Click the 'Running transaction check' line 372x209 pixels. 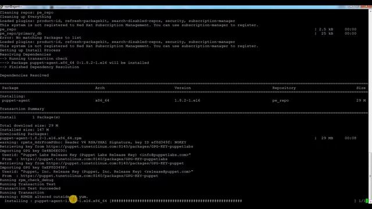(x=34, y=59)
